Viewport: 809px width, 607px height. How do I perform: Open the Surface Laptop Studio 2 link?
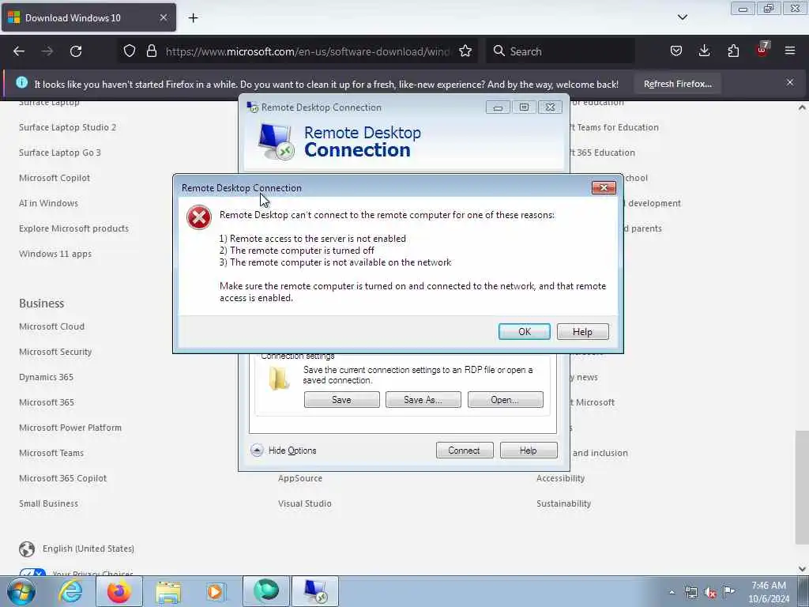click(x=68, y=127)
